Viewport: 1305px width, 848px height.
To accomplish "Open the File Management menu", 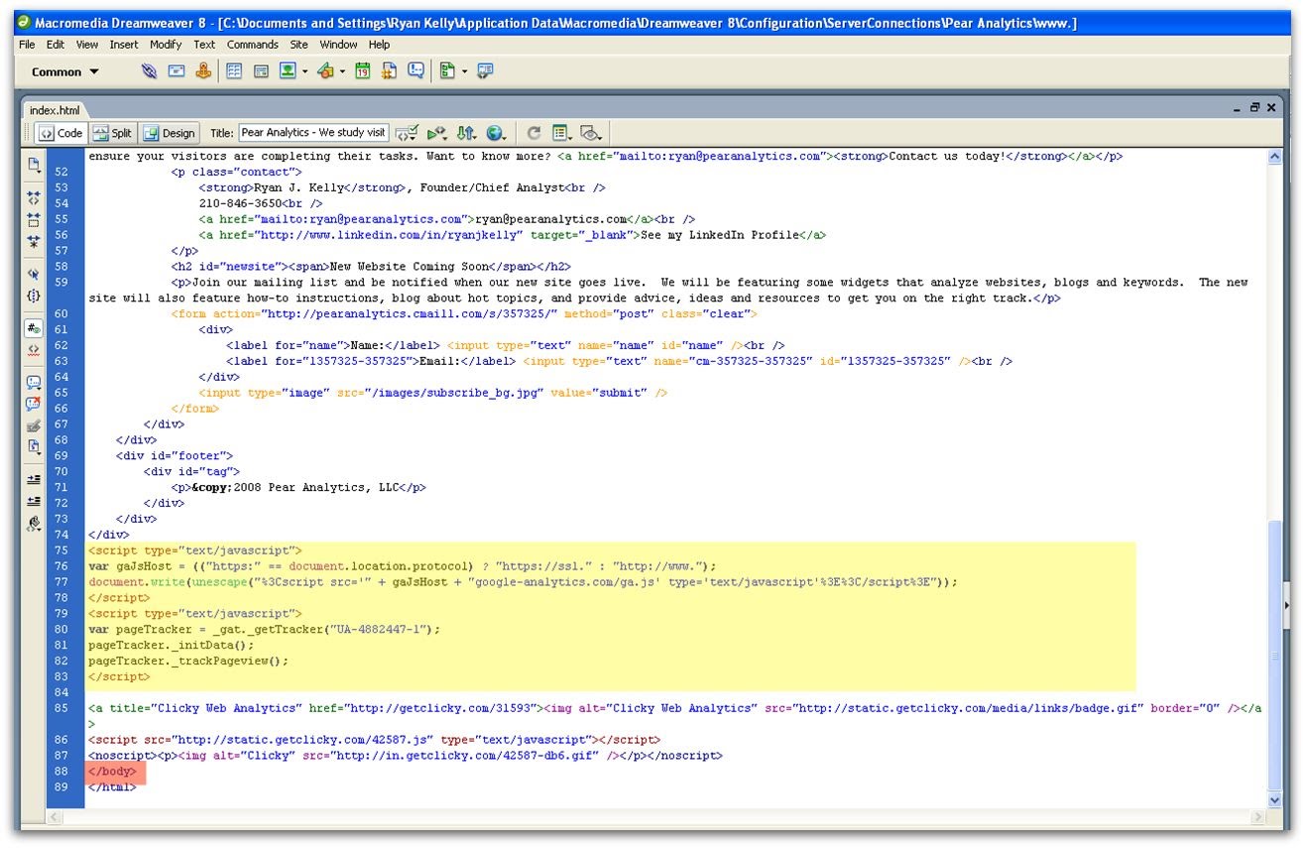I will (467, 133).
